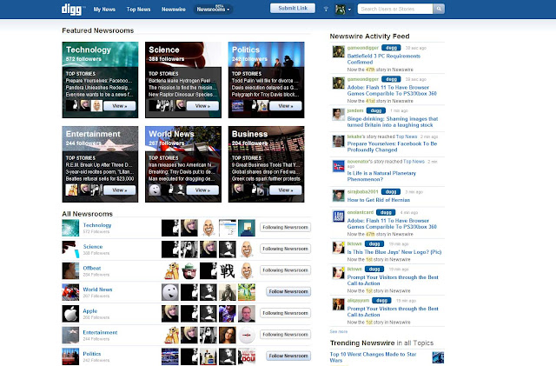Follow the World News newsroom
Viewport: 556px width, 366px height.
tap(288, 291)
